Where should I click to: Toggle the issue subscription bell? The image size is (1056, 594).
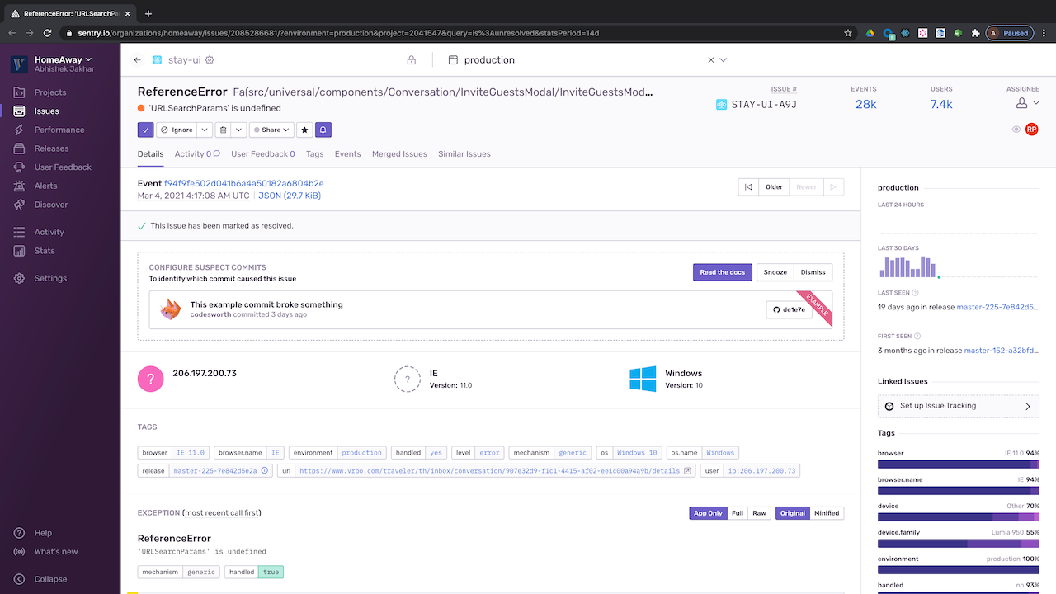pos(323,130)
